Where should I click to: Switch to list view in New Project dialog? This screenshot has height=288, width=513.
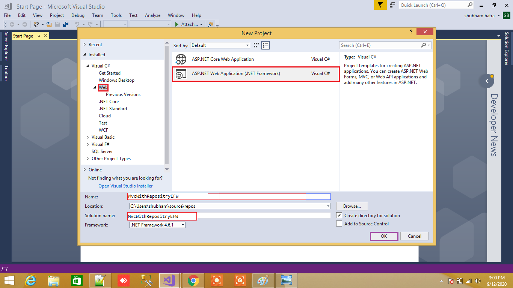coord(266,45)
